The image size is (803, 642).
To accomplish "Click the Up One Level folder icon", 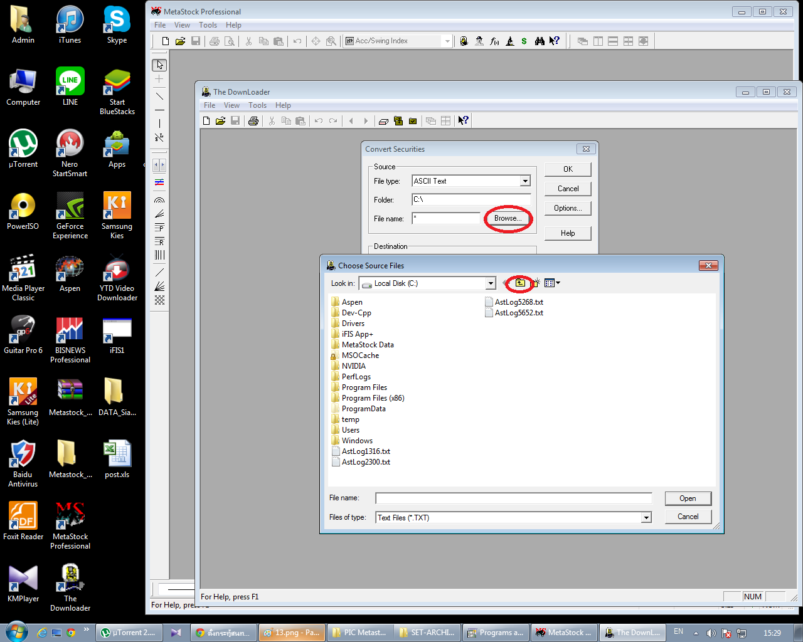I will pyautogui.click(x=520, y=283).
